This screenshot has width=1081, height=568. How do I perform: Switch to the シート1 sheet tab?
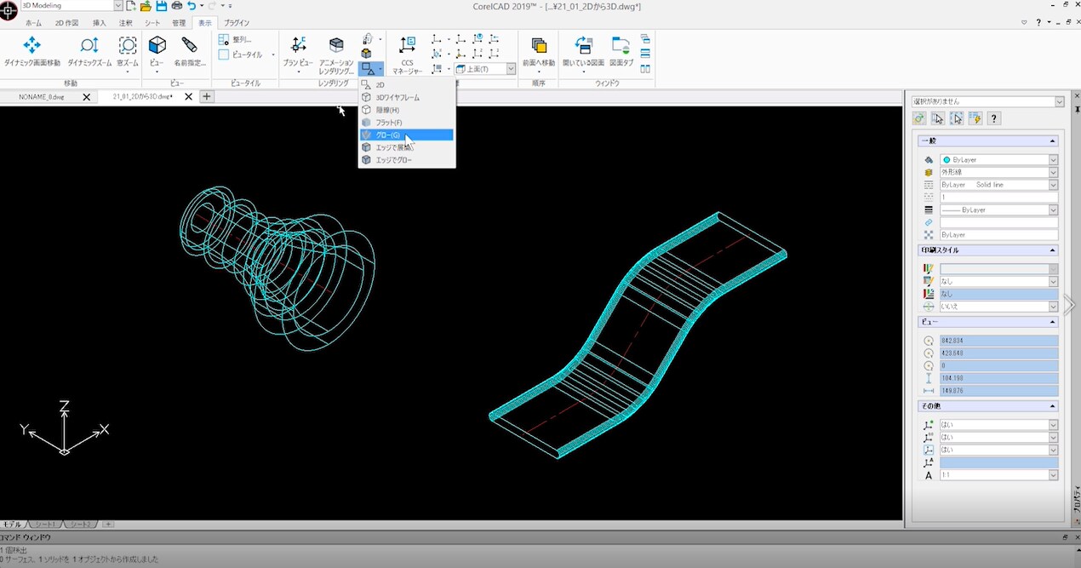click(46, 525)
